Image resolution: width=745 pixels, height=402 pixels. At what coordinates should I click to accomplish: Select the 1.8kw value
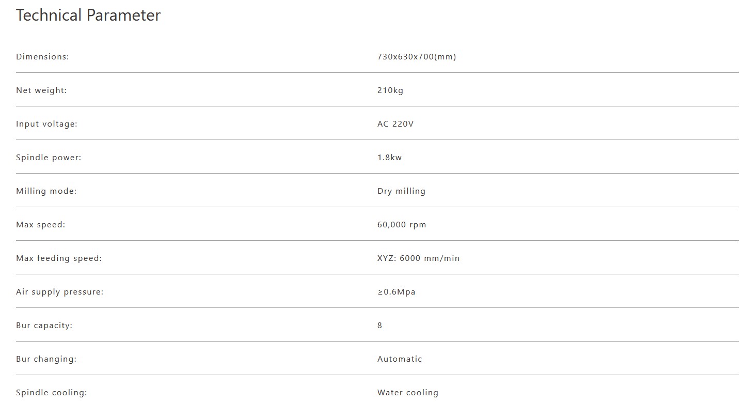coord(389,158)
